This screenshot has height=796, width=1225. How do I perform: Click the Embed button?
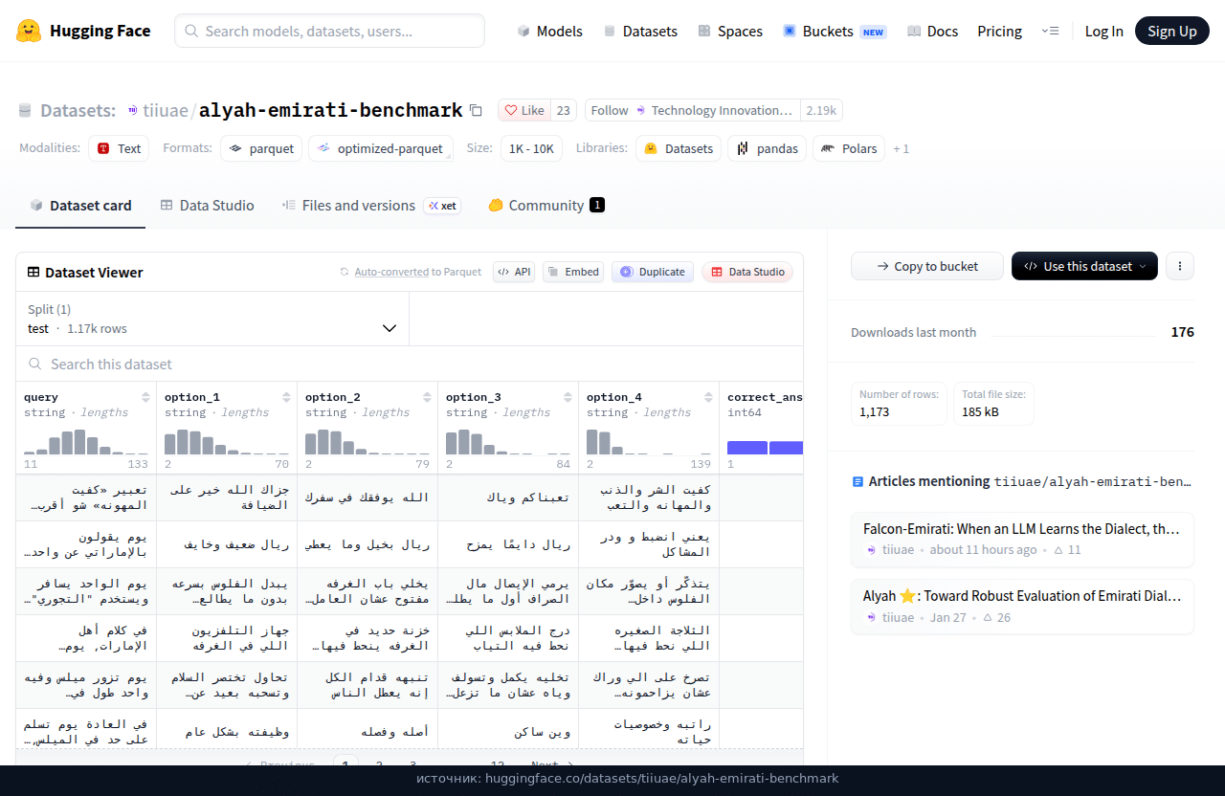[573, 272]
